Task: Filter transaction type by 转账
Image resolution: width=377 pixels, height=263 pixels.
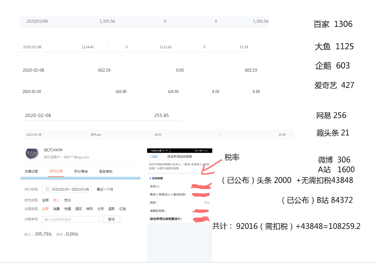Action: pos(90,208)
